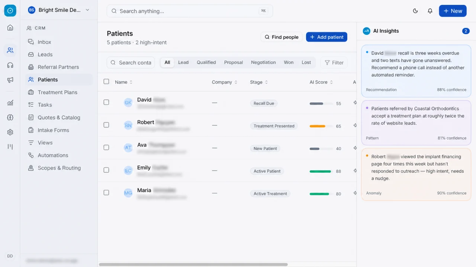The height and width of the screenshot is (267, 476).
Task: Click Robert's orange AI score bar
Action: [321, 126]
